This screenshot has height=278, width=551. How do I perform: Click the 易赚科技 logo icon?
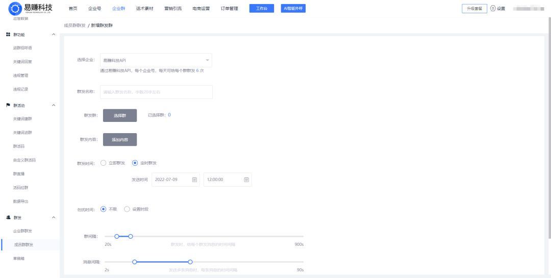pyautogui.click(x=14, y=9)
